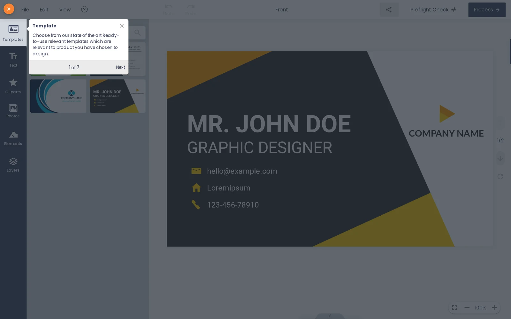Click the fit-to-screen fullscreen icon
The image size is (511, 319).
click(454, 308)
